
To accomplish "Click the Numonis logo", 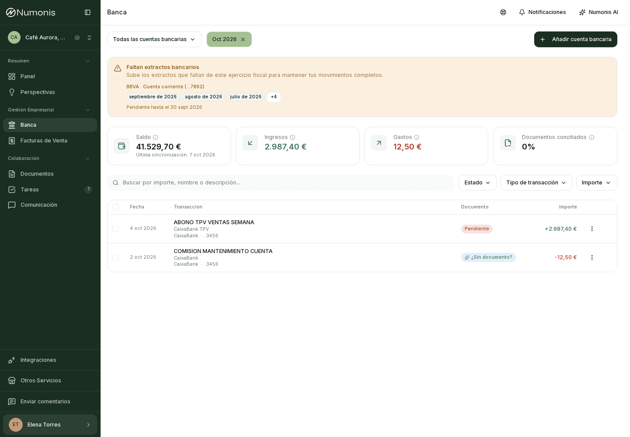I will click(x=31, y=12).
